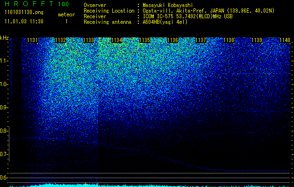Screen dimensions: 294x187
Task: Click the 1138 time marker
Action: [x=229, y=40]
